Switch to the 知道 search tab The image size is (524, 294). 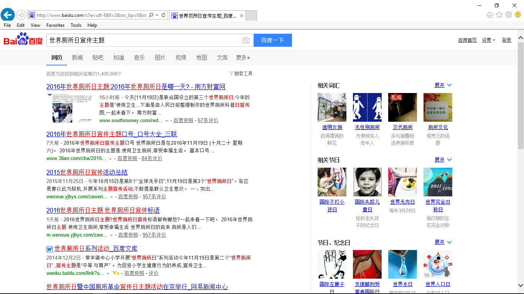pyautogui.click(x=119, y=57)
